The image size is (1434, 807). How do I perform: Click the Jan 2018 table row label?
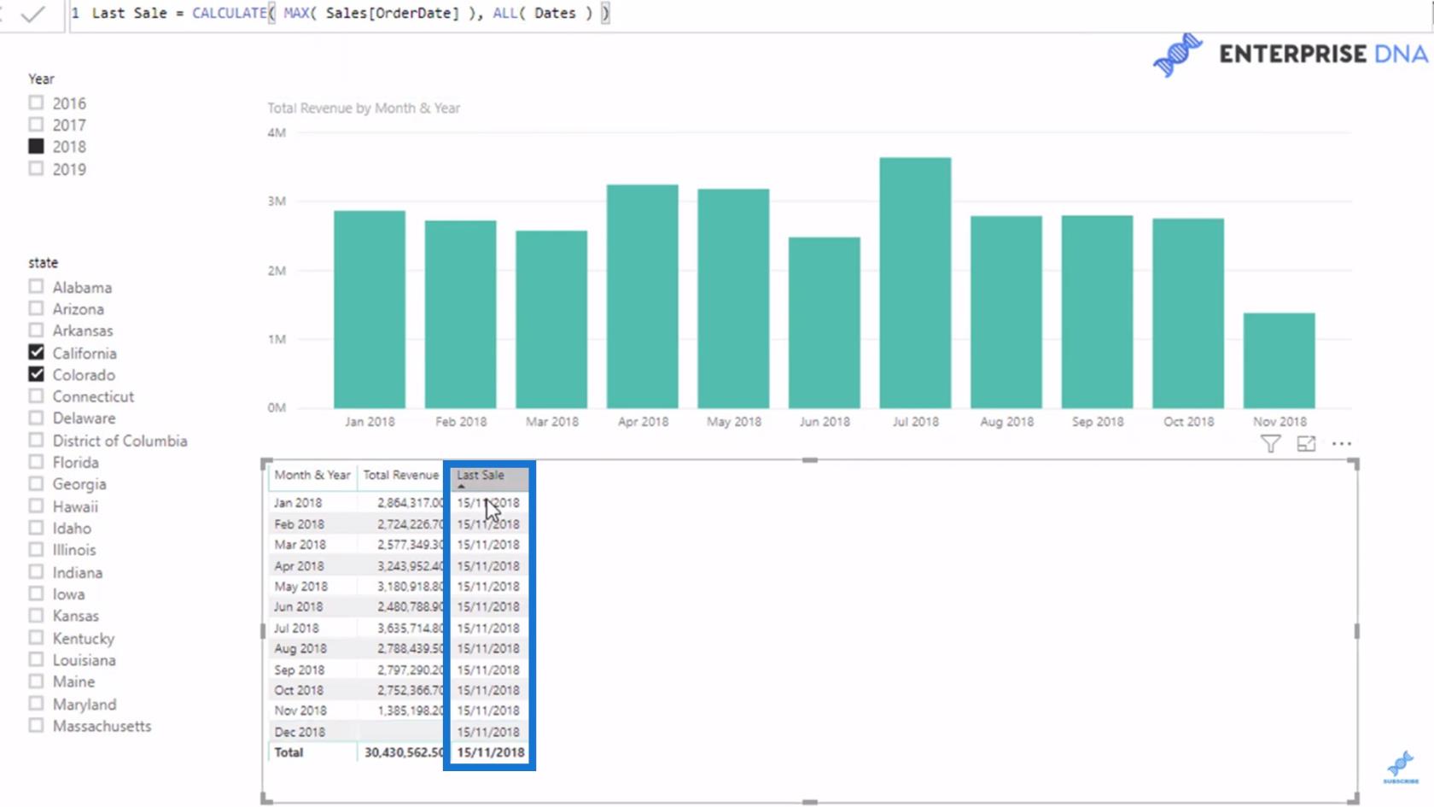coord(298,503)
